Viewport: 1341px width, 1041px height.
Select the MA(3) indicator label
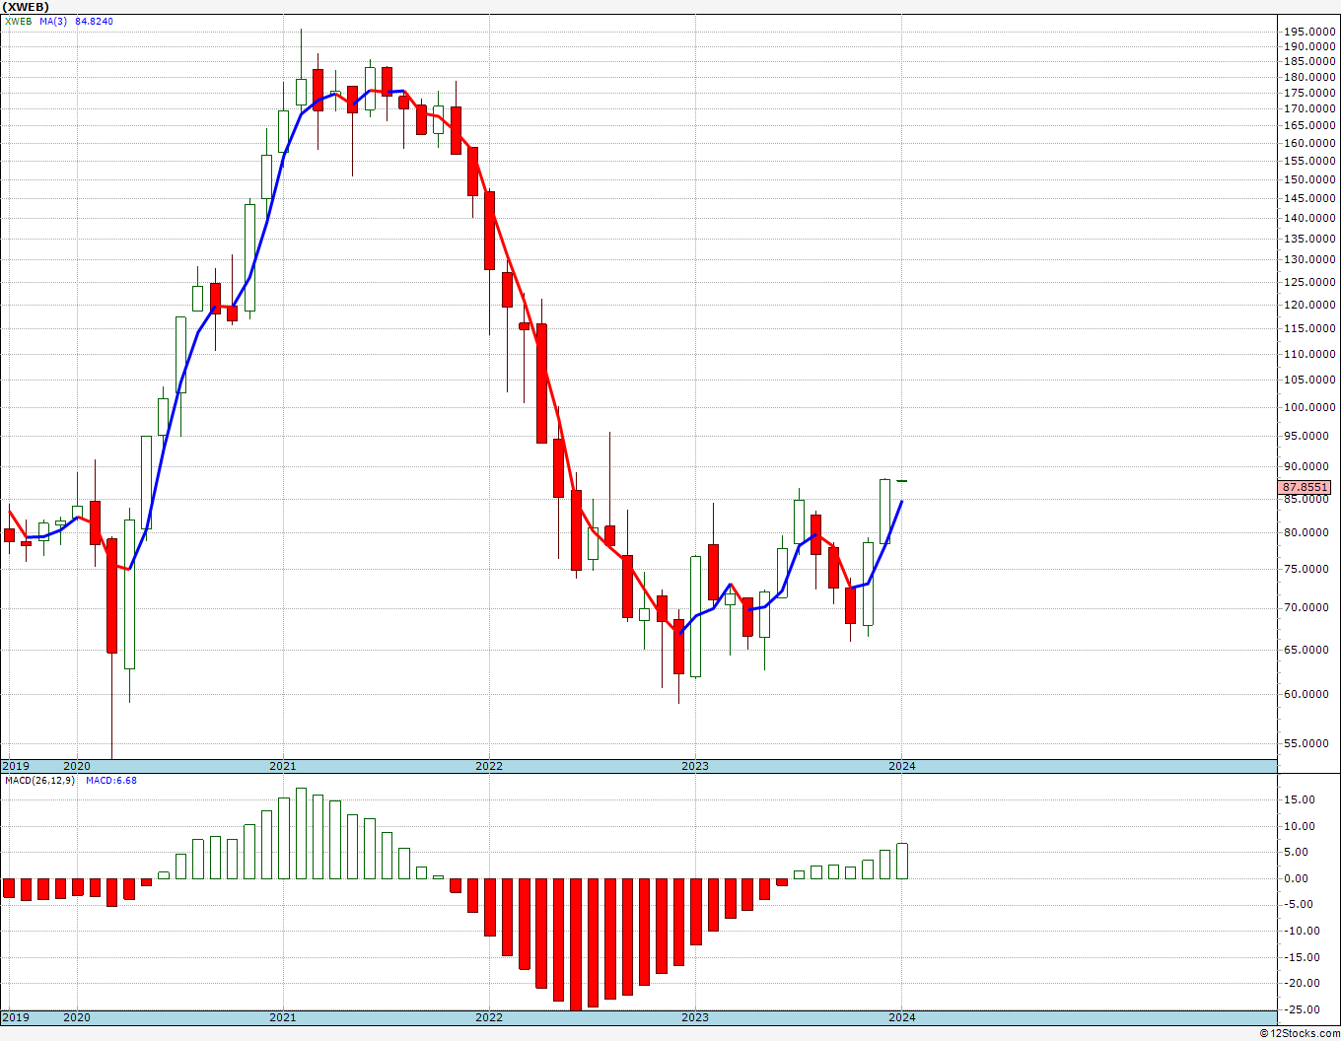pyautogui.click(x=53, y=21)
